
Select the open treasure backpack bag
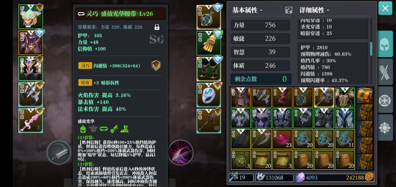click(x=365, y=95)
